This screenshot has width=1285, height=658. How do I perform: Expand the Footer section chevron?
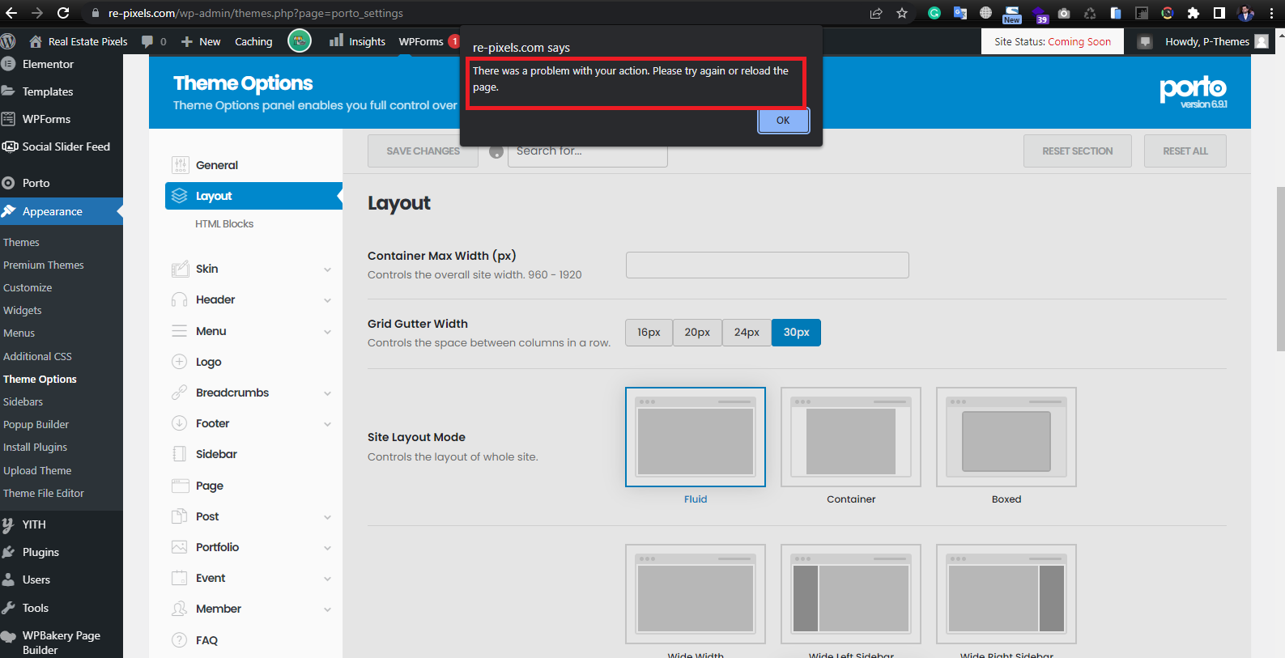tap(328, 424)
